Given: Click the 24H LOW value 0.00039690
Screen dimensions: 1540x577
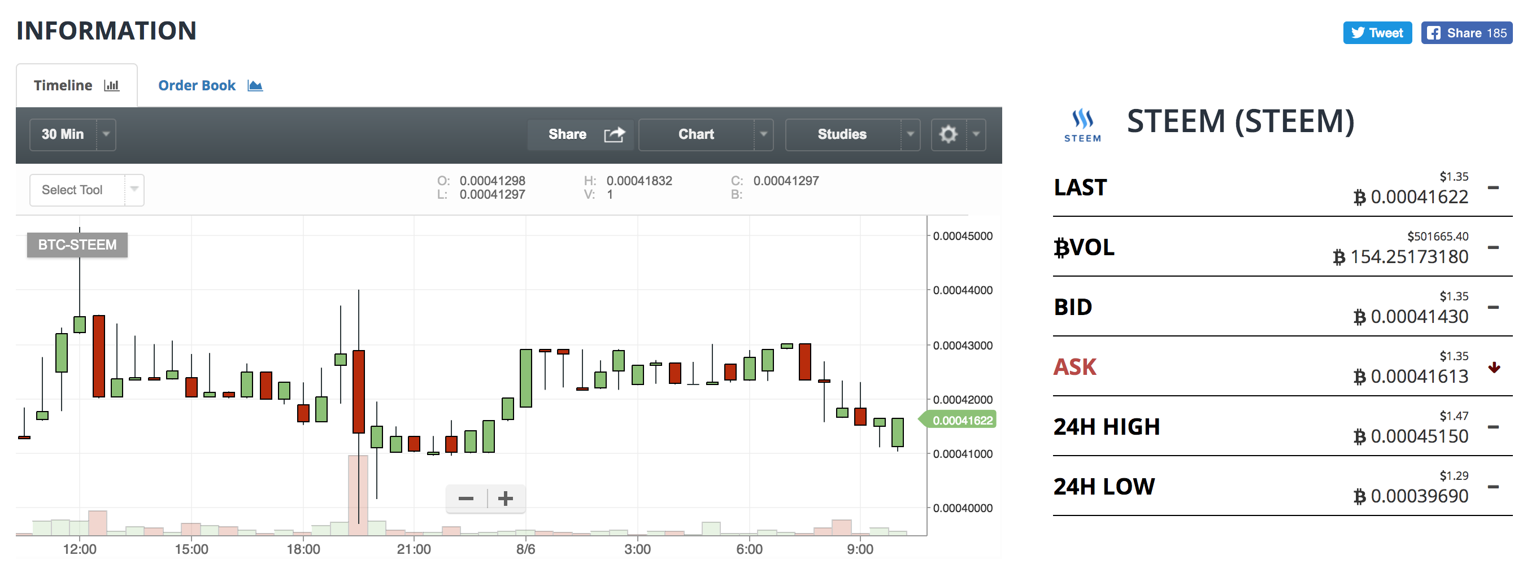Looking at the screenshot, I should (1411, 495).
